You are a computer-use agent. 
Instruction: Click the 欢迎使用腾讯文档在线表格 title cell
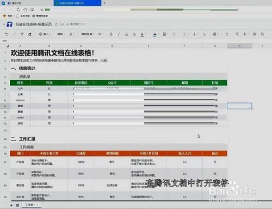[52, 53]
